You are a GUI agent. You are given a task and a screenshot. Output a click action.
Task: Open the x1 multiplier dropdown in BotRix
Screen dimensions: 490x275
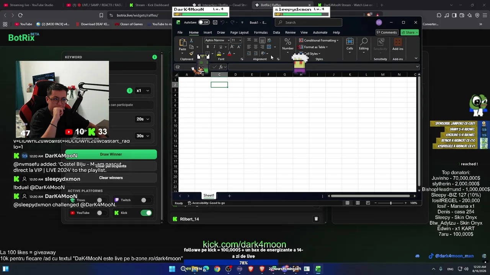point(143,91)
